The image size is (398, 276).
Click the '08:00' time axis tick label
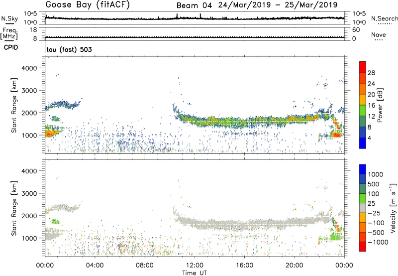[x=145, y=266]
